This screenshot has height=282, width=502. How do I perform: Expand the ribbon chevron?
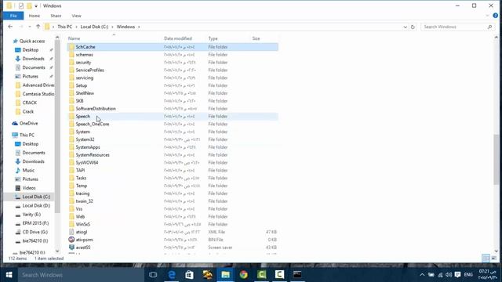(487, 16)
